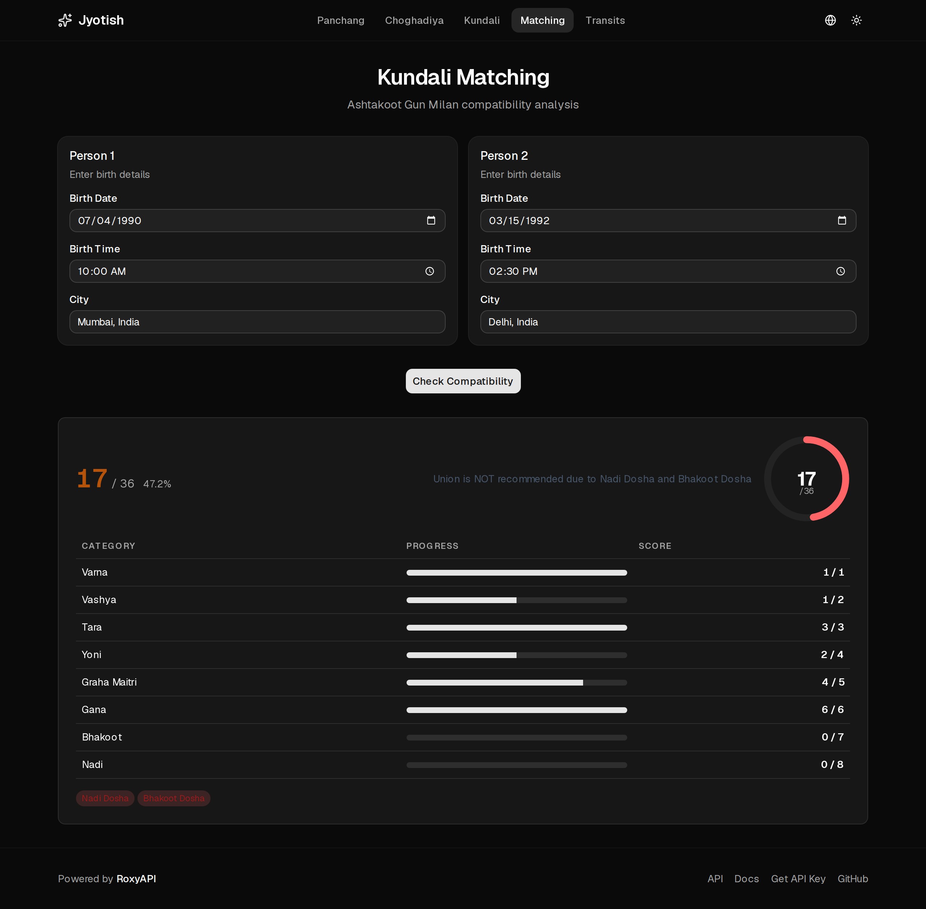Click the circular 17/36 score gauge
Image resolution: width=926 pixels, height=909 pixels.
coord(806,479)
